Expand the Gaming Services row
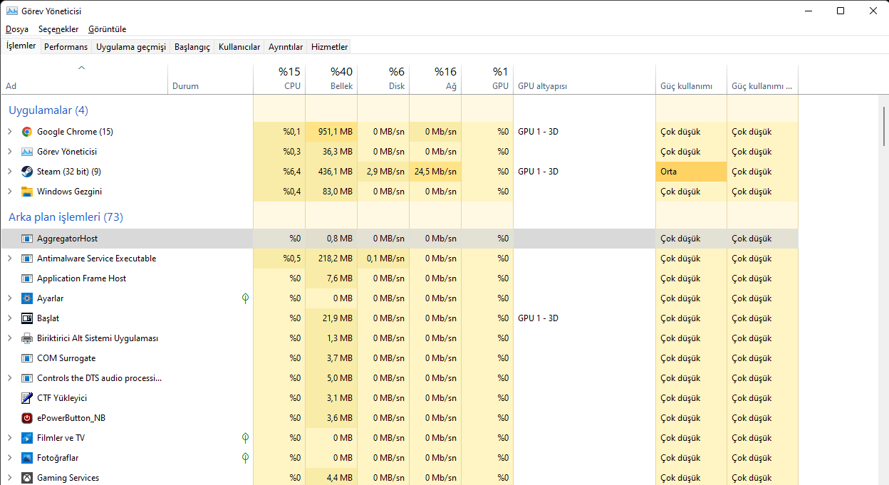Viewport: 889px width, 485px height. (x=9, y=478)
